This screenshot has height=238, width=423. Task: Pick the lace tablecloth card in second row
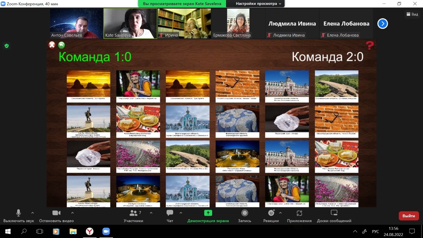[x=237, y=121]
